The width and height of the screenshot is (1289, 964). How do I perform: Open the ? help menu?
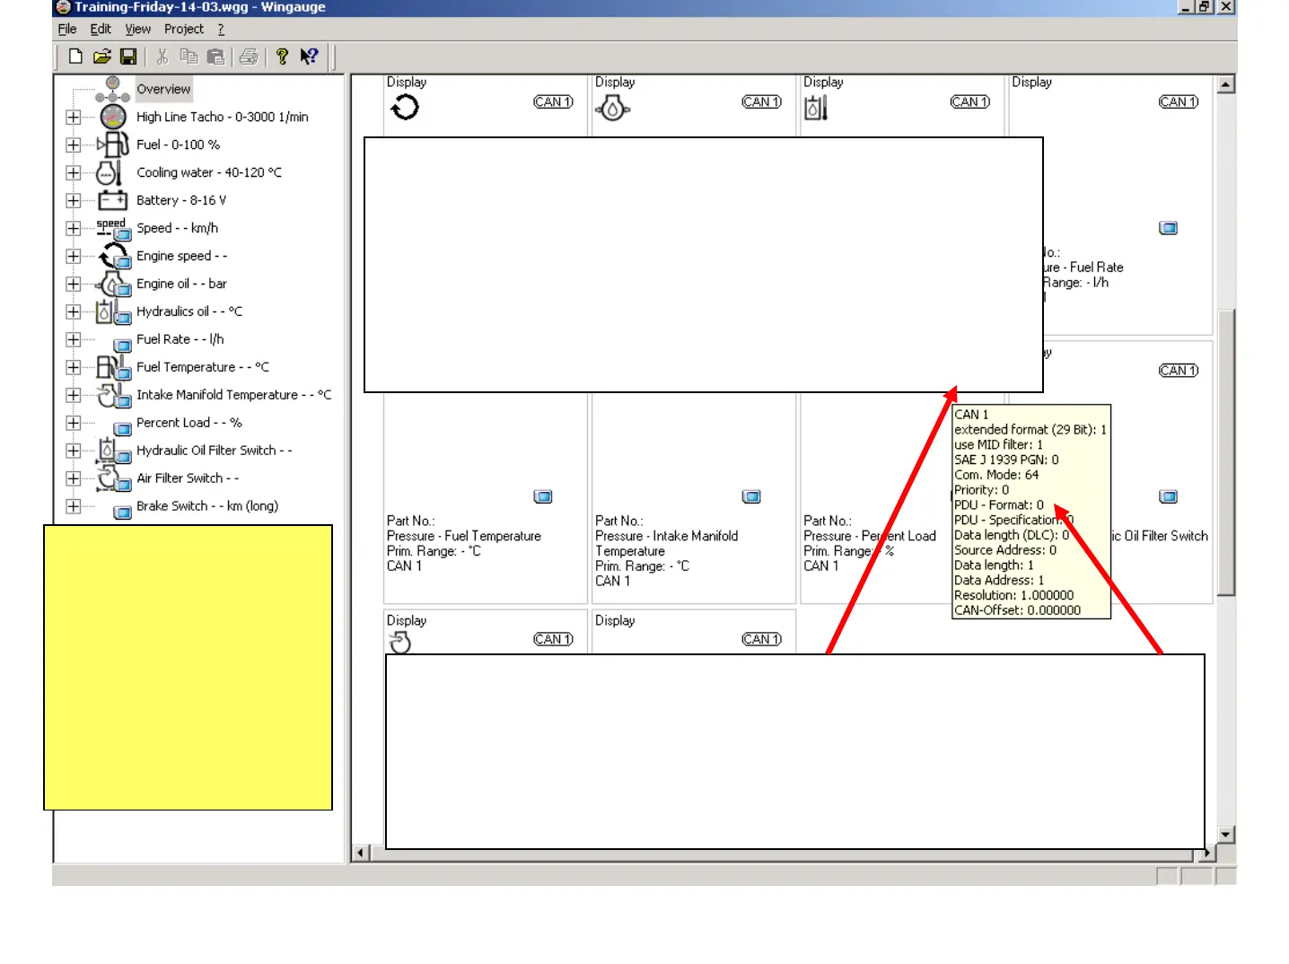tap(221, 29)
